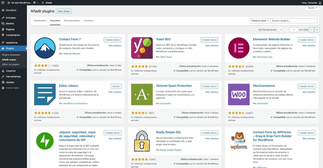Click the Jetpack plugin icon
The height and width of the screenshot is (168, 323).
click(45, 141)
